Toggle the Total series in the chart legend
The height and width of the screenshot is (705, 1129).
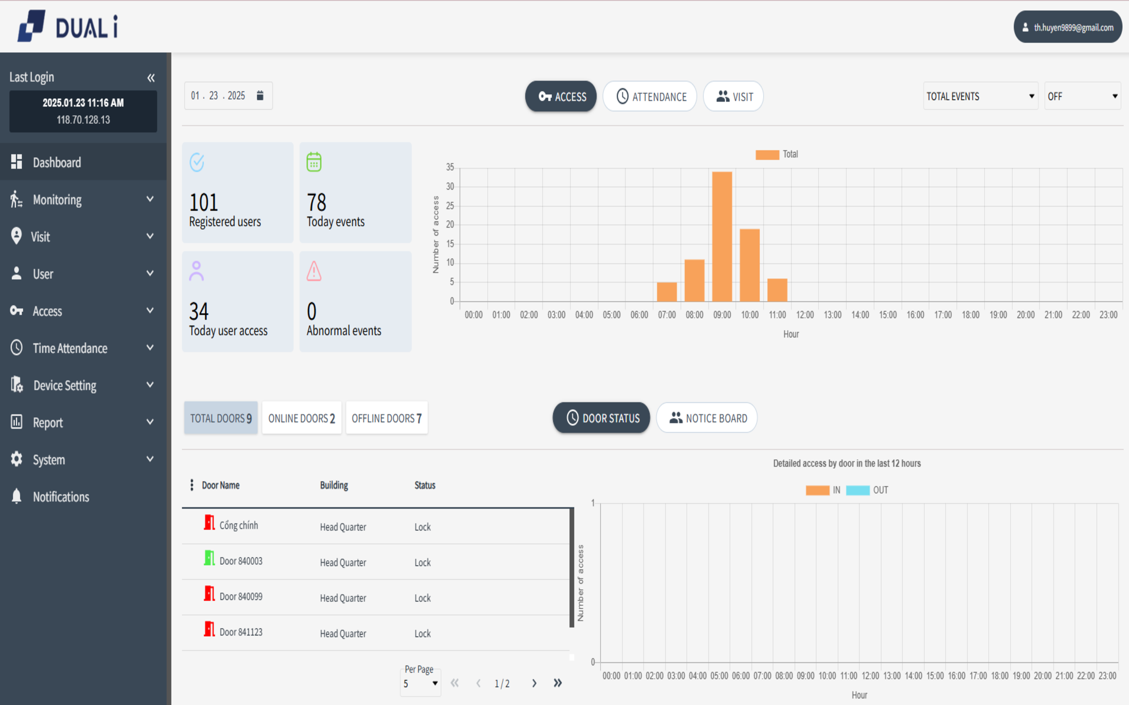coord(777,154)
